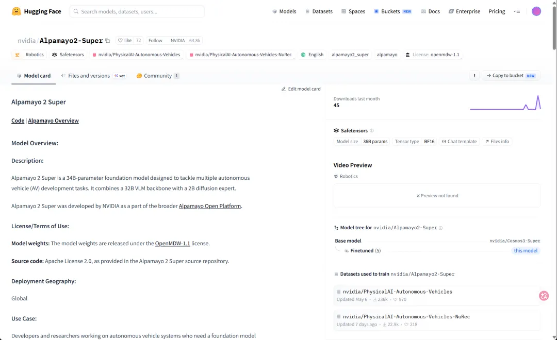Click the model tree info icon
The image size is (557, 340).
tap(440, 228)
